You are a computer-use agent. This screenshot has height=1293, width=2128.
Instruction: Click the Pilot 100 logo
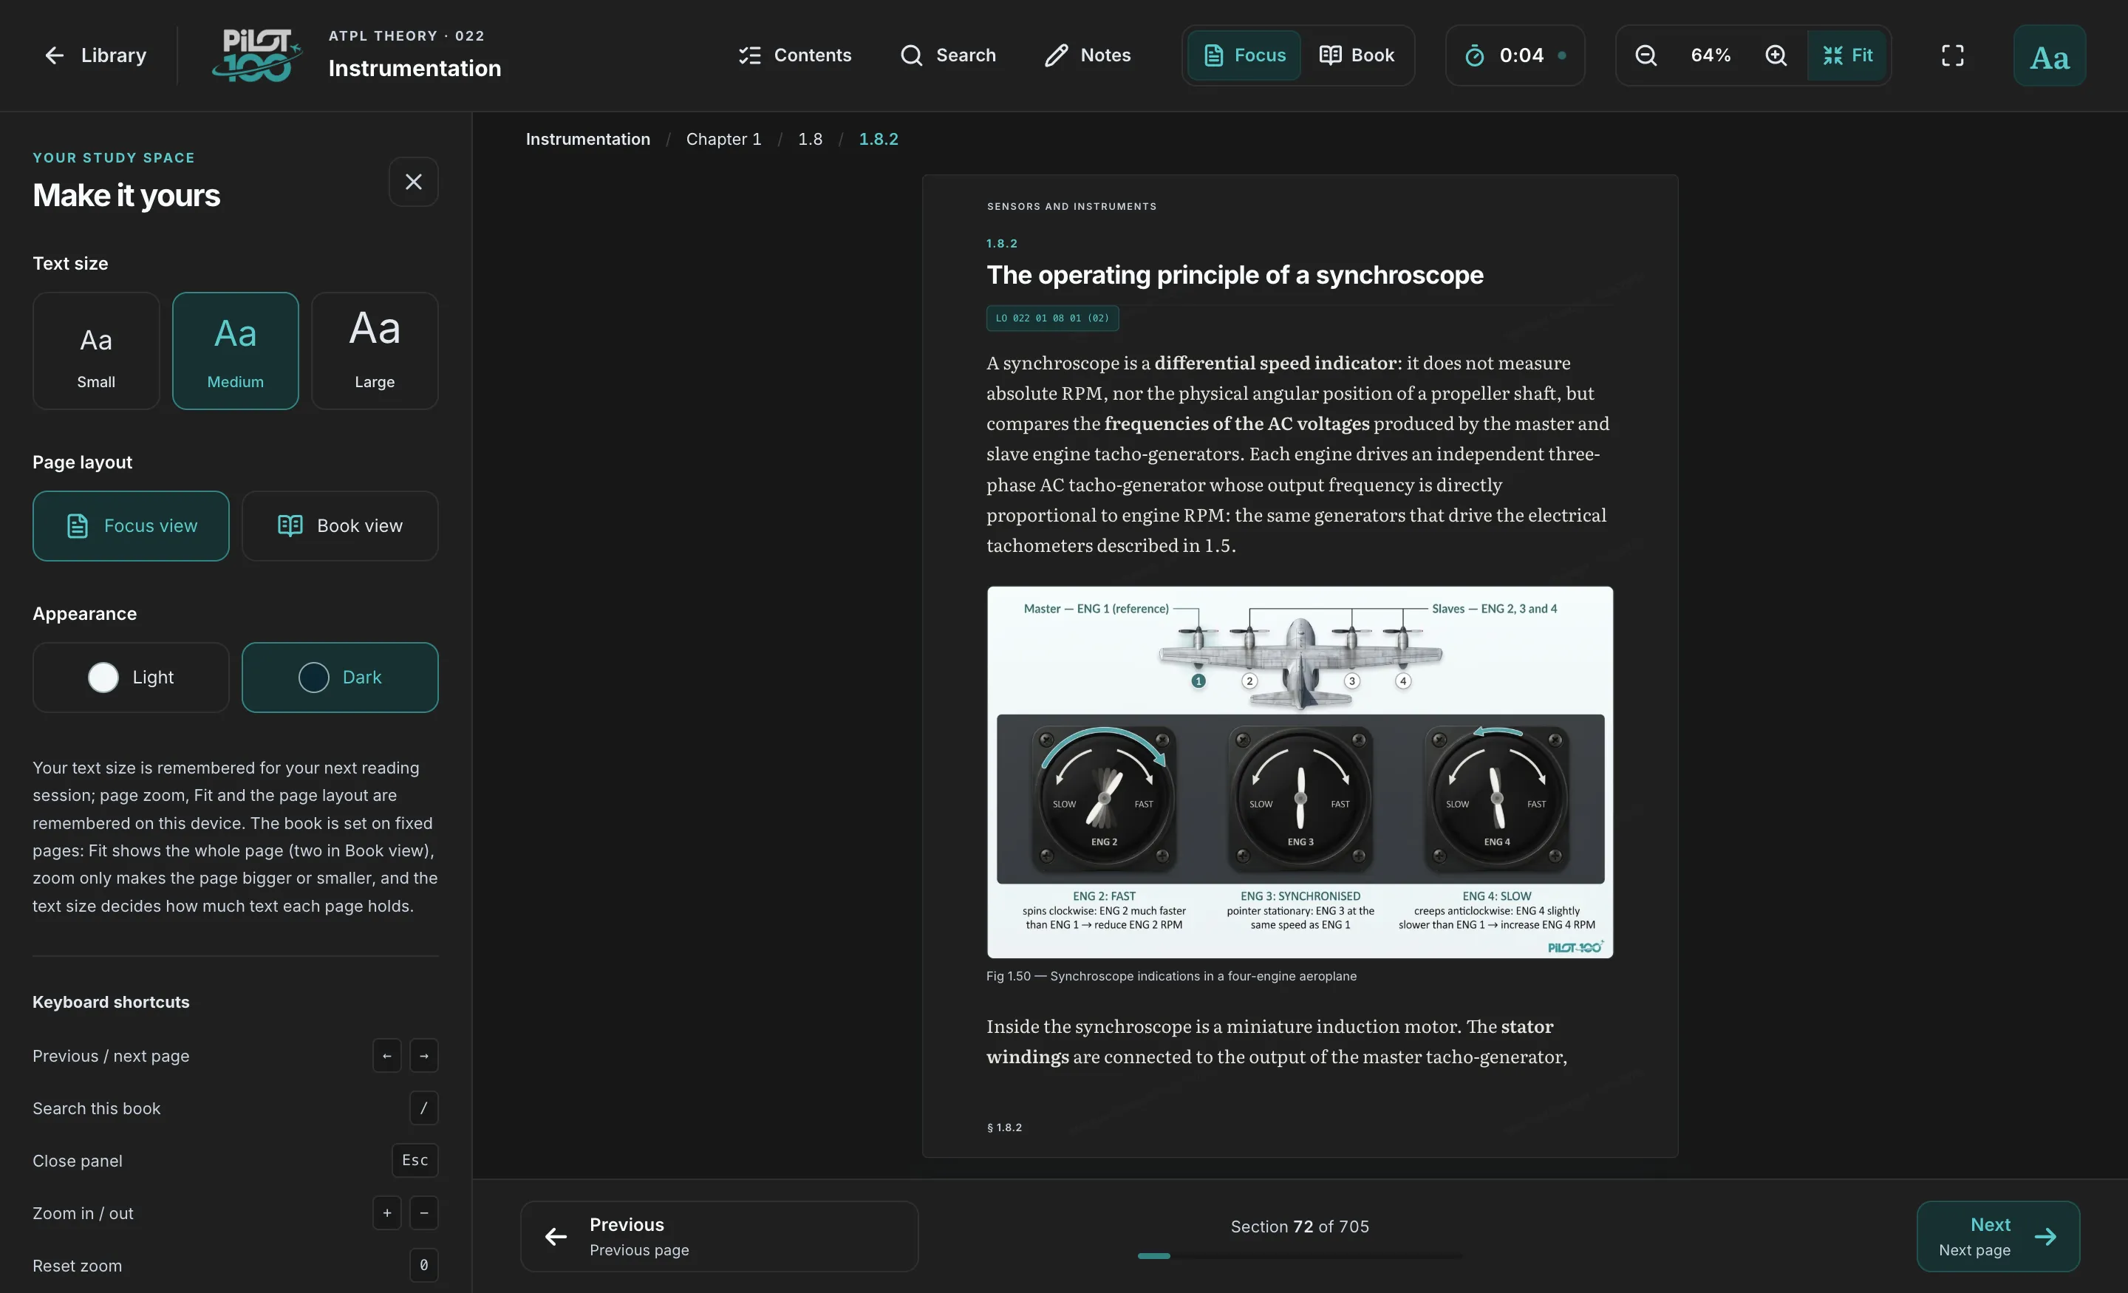[256, 55]
